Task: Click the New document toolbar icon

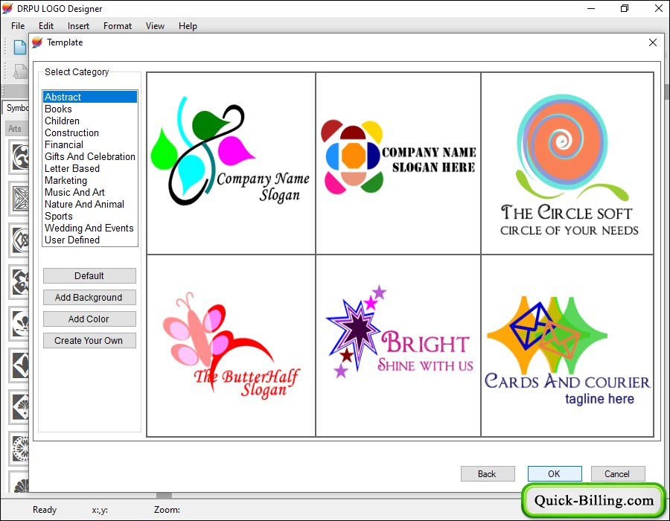Action: click(19, 47)
